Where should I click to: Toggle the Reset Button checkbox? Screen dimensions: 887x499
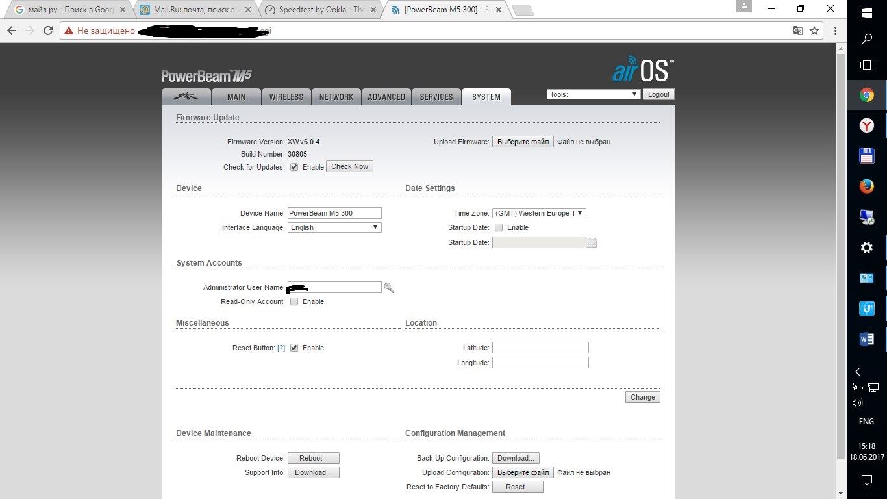(x=294, y=348)
